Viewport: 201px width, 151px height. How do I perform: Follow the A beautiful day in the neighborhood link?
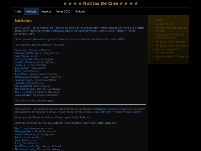point(73,31)
